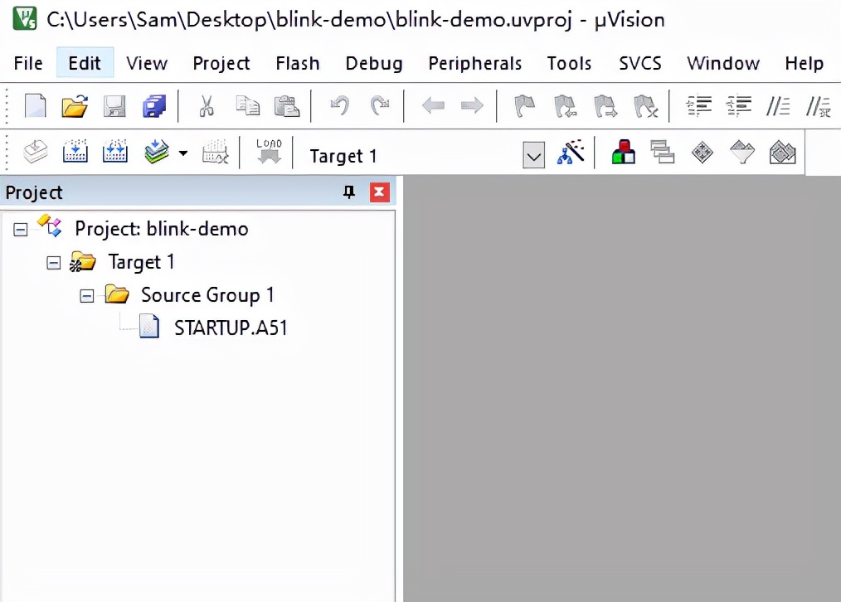Create a new file with the New icon
Image resolution: width=841 pixels, height=602 pixels.
[x=36, y=105]
